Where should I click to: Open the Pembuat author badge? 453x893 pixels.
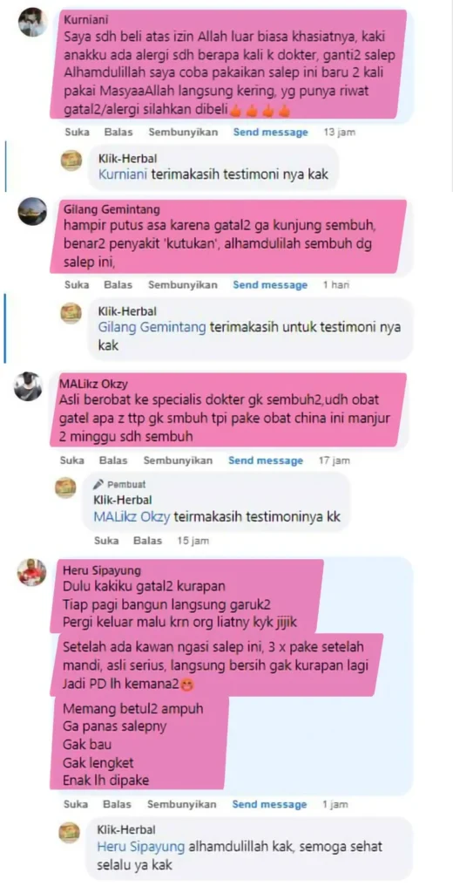click(120, 485)
